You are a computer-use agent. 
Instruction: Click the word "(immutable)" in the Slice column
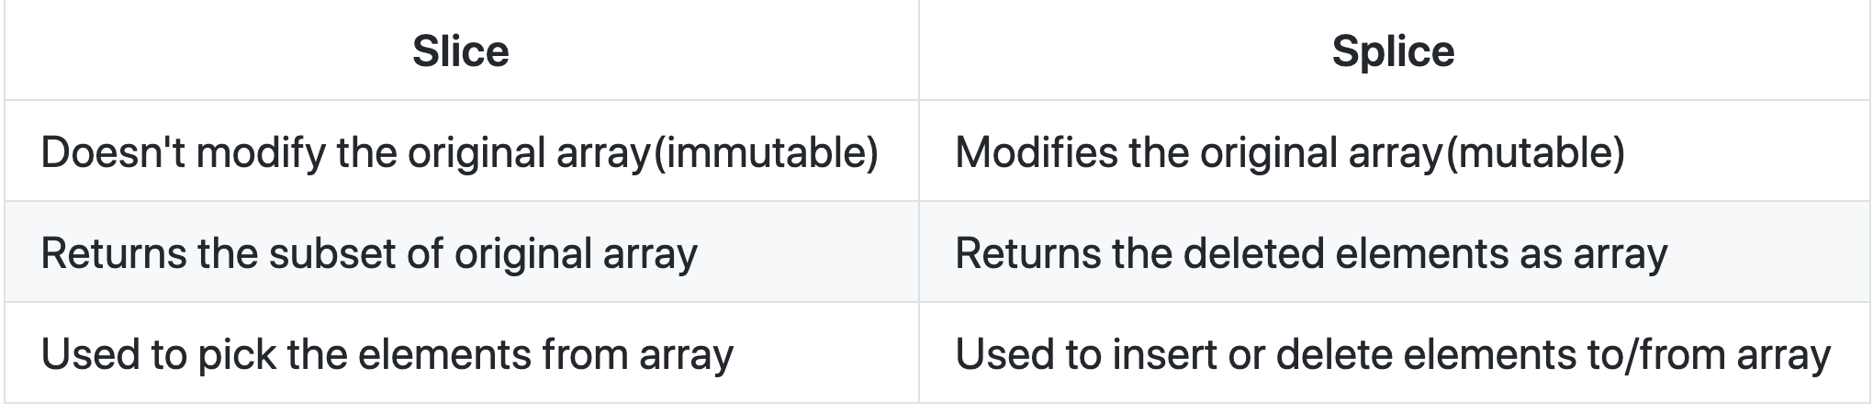tap(764, 153)
